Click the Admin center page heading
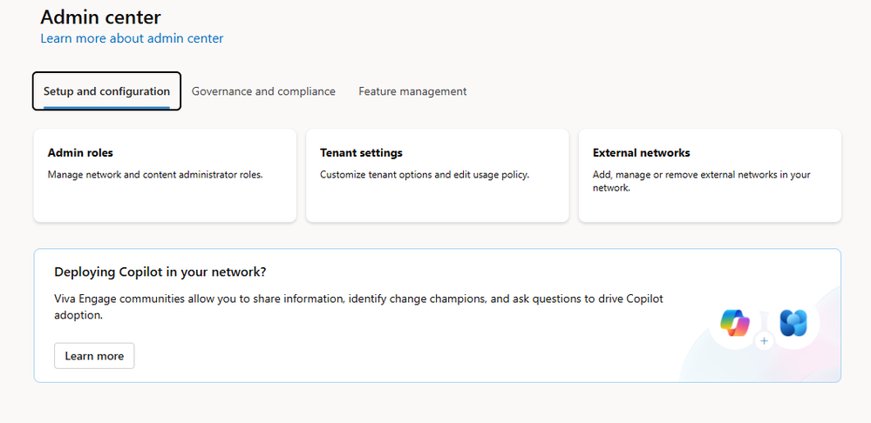Screen dimensions: 871x423 tap(100, 17)
